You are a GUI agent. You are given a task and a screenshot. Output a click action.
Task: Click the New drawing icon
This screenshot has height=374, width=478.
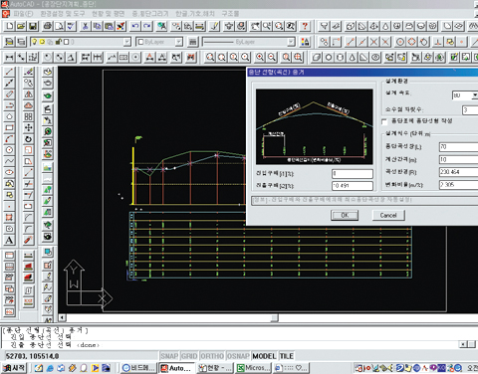[10, 26]
